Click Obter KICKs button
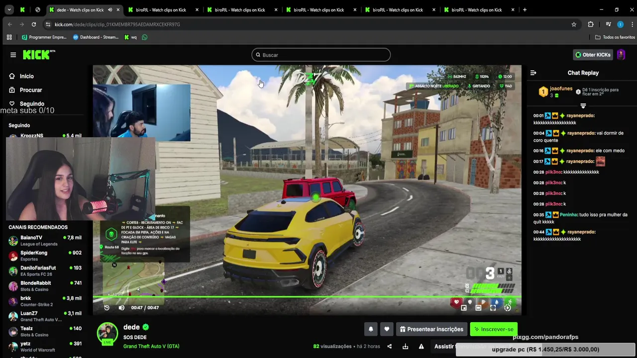The image size is (637, 358). (x=593, y=55)
